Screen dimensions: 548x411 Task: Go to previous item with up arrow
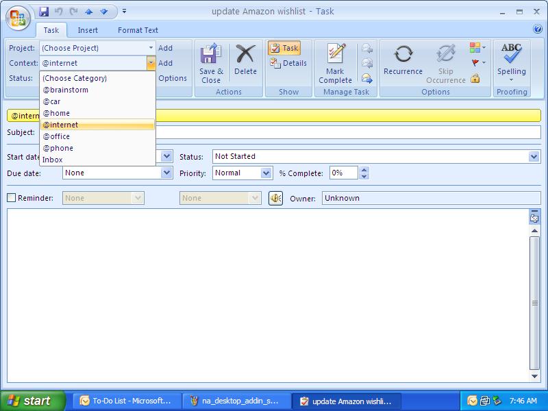89,12
